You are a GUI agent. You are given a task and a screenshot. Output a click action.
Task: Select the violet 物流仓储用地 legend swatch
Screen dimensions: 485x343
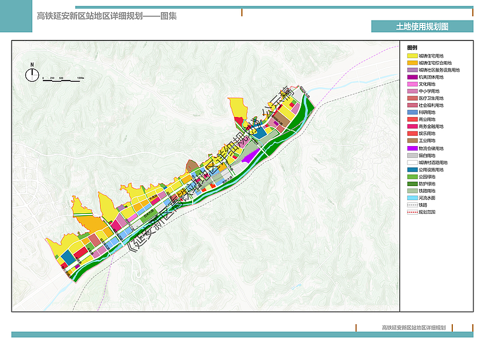[412, 148]
